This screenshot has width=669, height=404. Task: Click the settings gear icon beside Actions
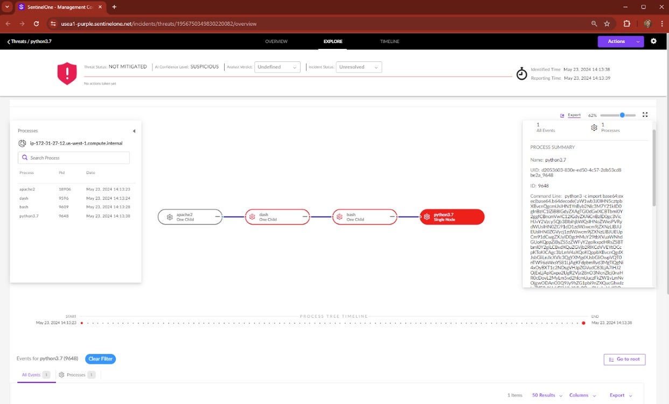point(653,41)
